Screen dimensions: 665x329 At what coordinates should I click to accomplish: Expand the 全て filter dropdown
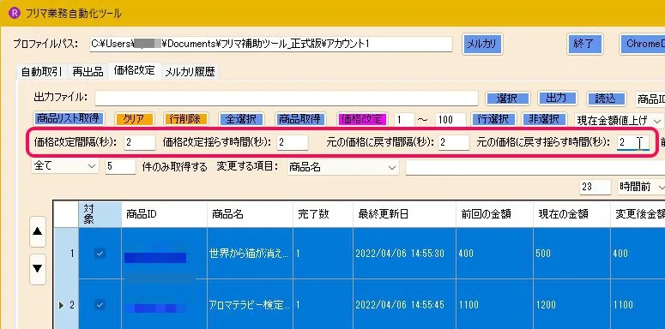[x=65, y=166]
